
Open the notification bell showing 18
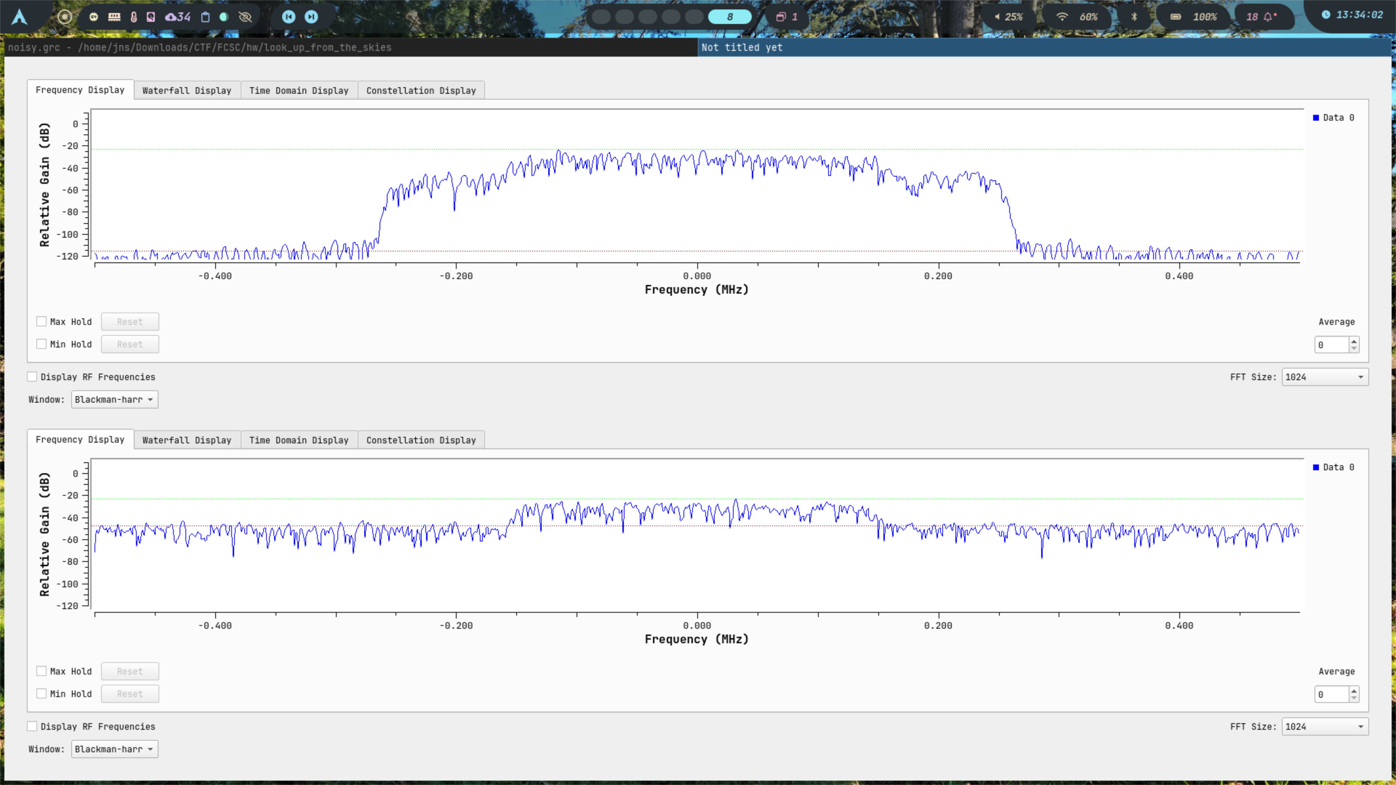point(1268,17)
